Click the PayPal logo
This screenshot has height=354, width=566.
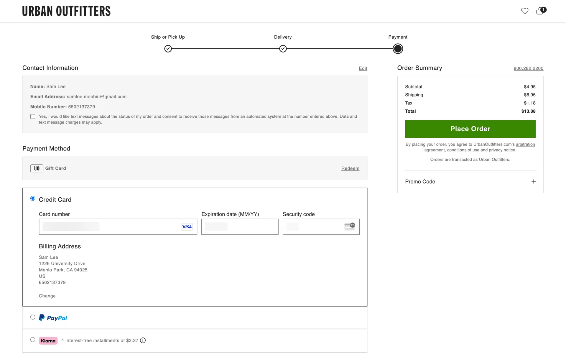(53, 318)
